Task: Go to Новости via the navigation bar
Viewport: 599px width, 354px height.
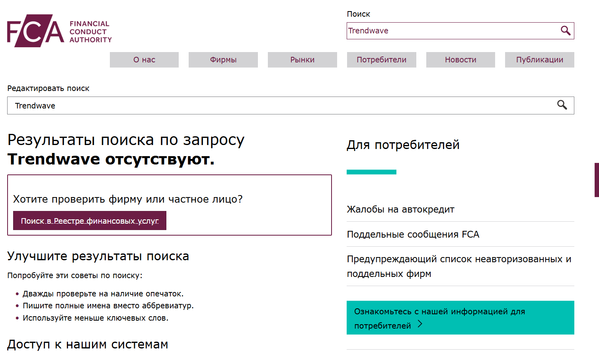Action: (x=460, y=60)
